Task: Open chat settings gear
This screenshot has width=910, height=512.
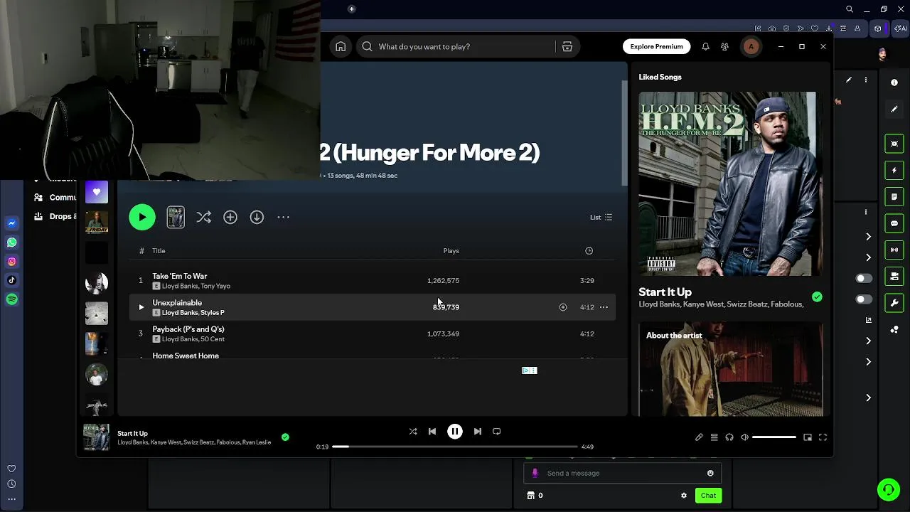Action: pos(684,496)
